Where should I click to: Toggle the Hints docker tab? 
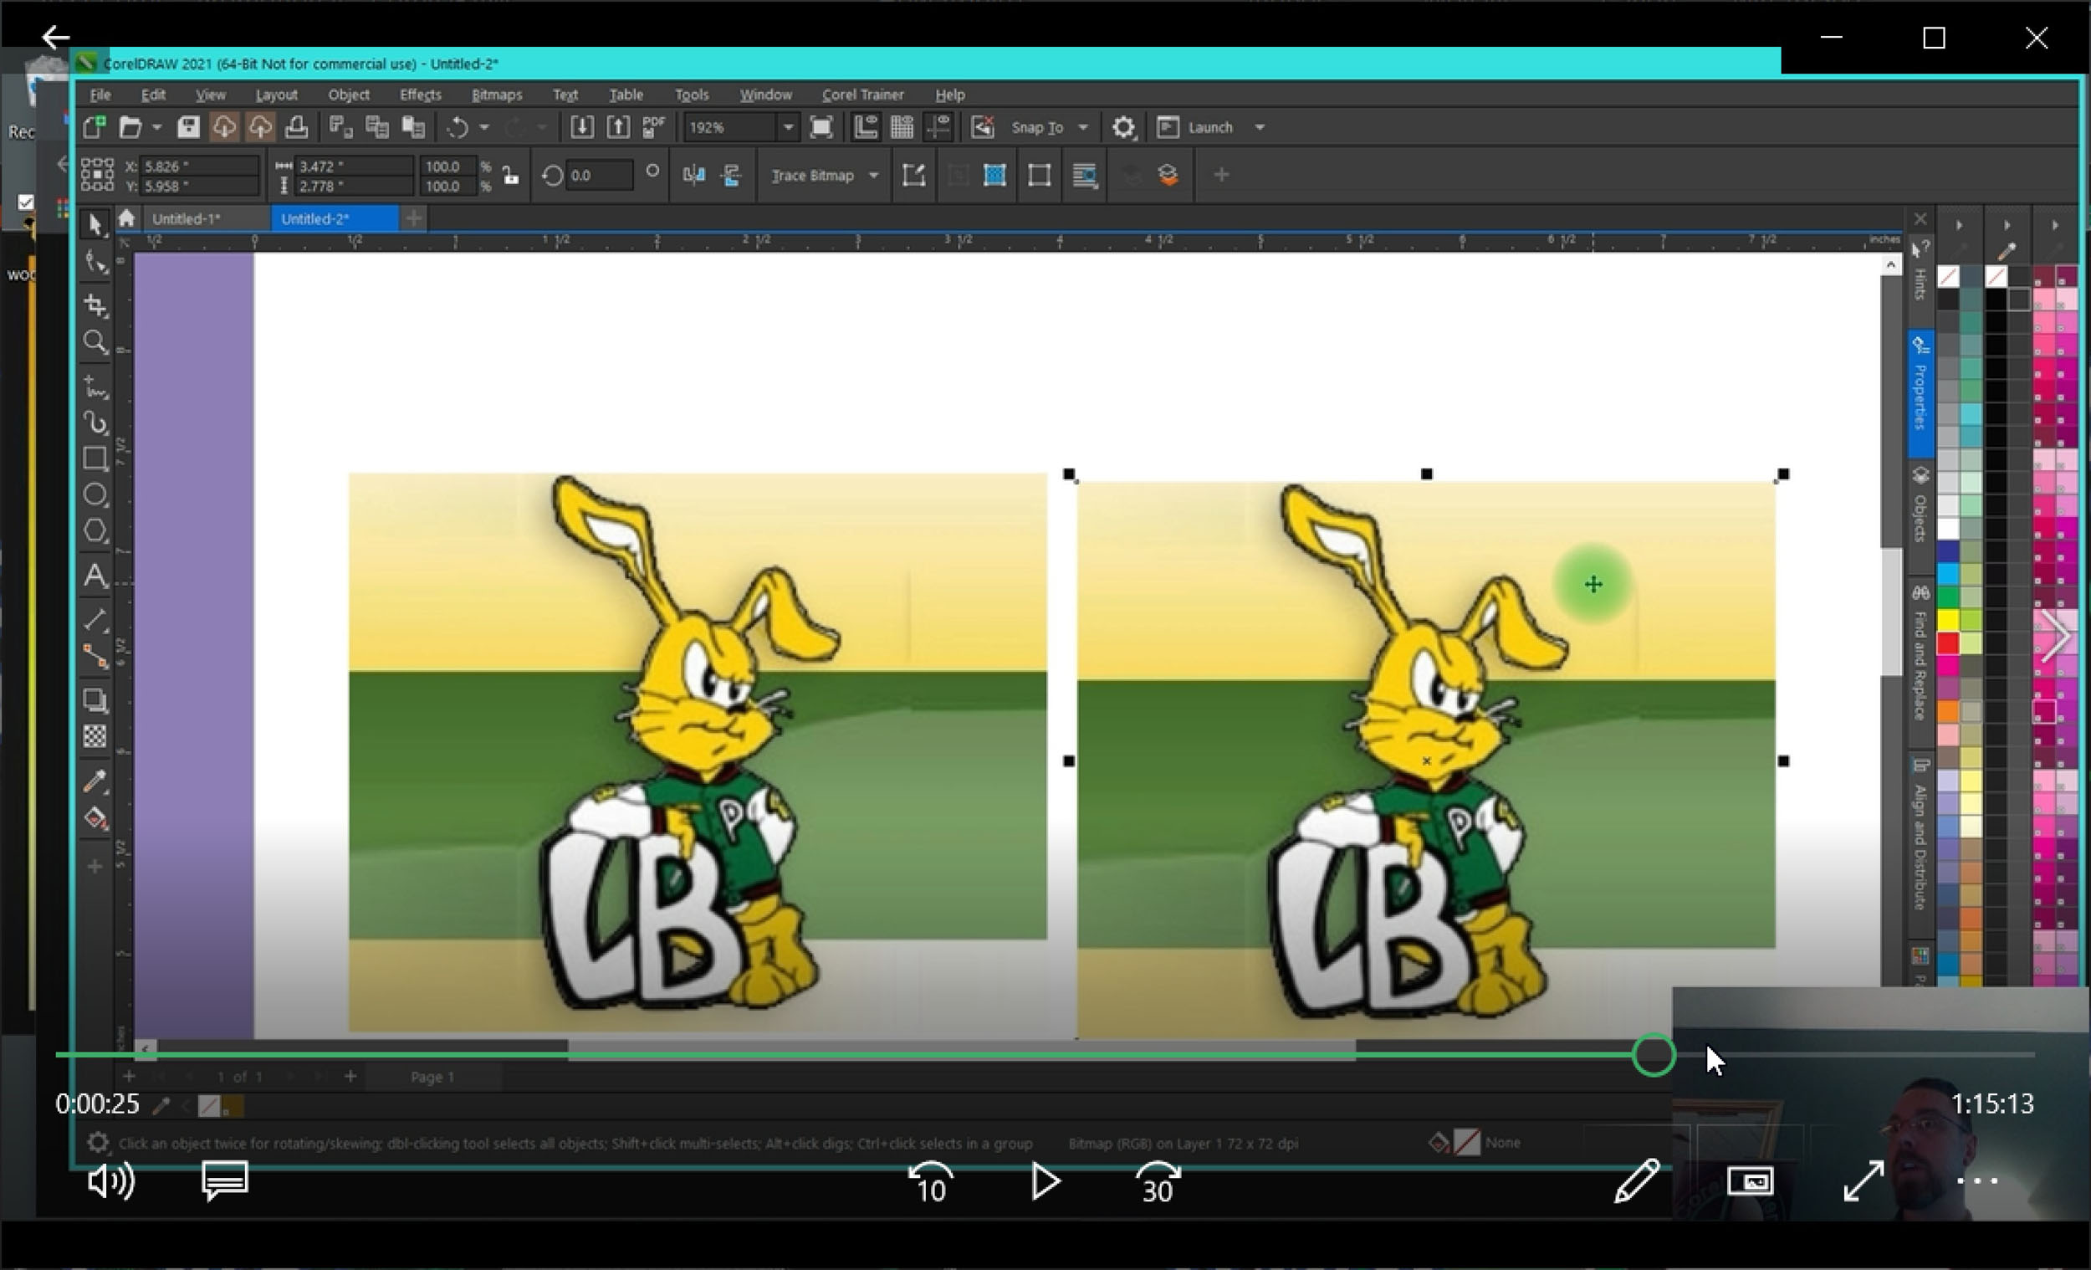click(1920, 272)
